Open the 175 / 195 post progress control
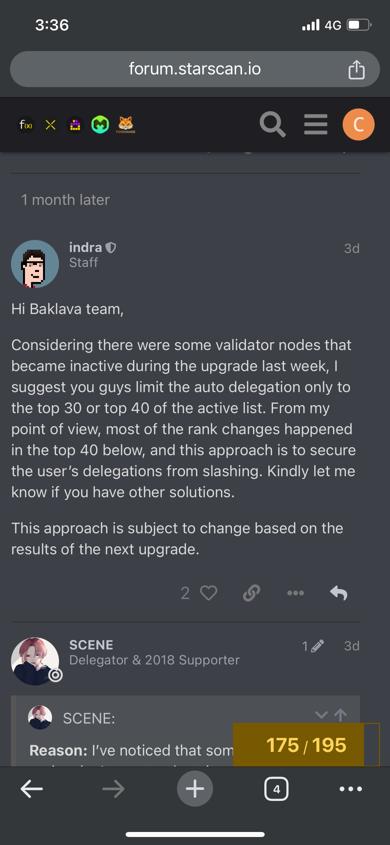Viewport: 390px width, 845px height. [x=306, y=745]
